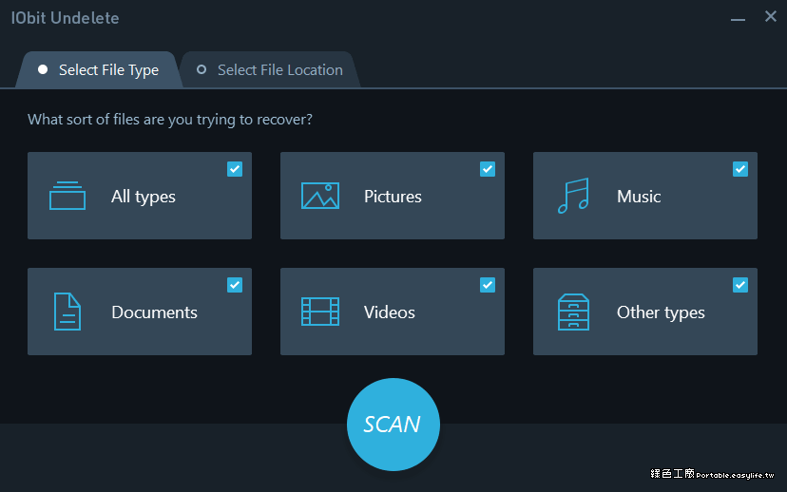Disable the Music checkbox
This screenshot has height=492, width=787.
(x=740, y=169)
